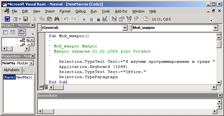Click the Reset stop icon

(99, 20)
